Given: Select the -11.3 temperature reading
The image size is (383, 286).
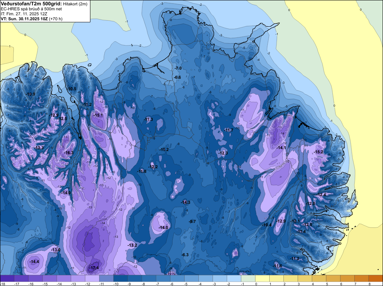Looking at the screenshot, I should click(x=148, y=119).
